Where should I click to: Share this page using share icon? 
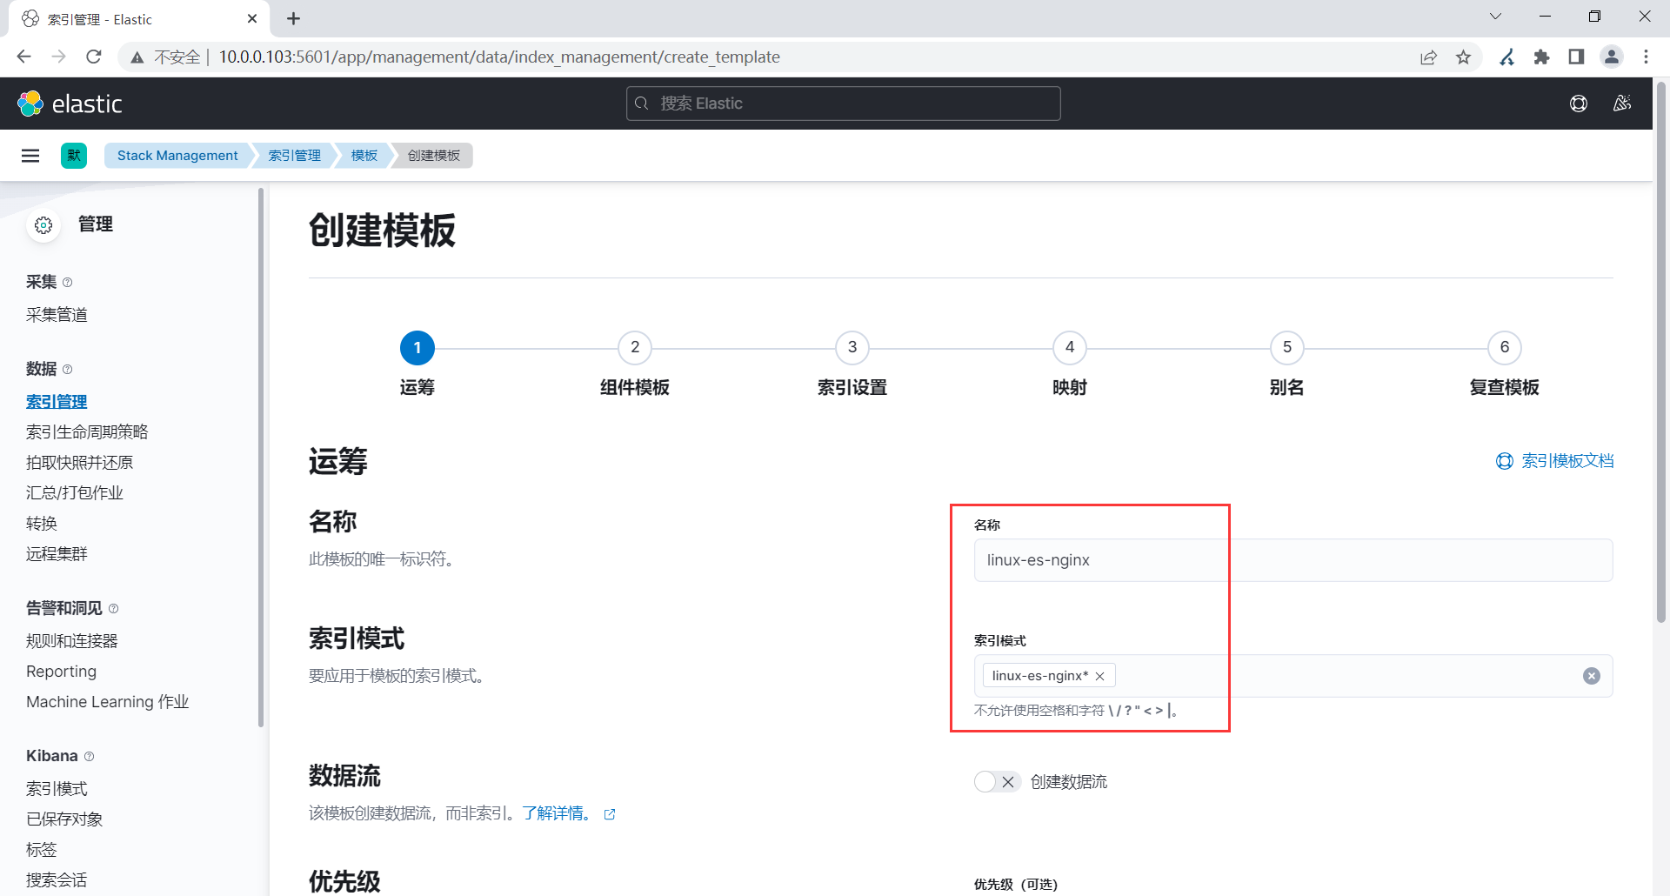[x=1429, y=57]
